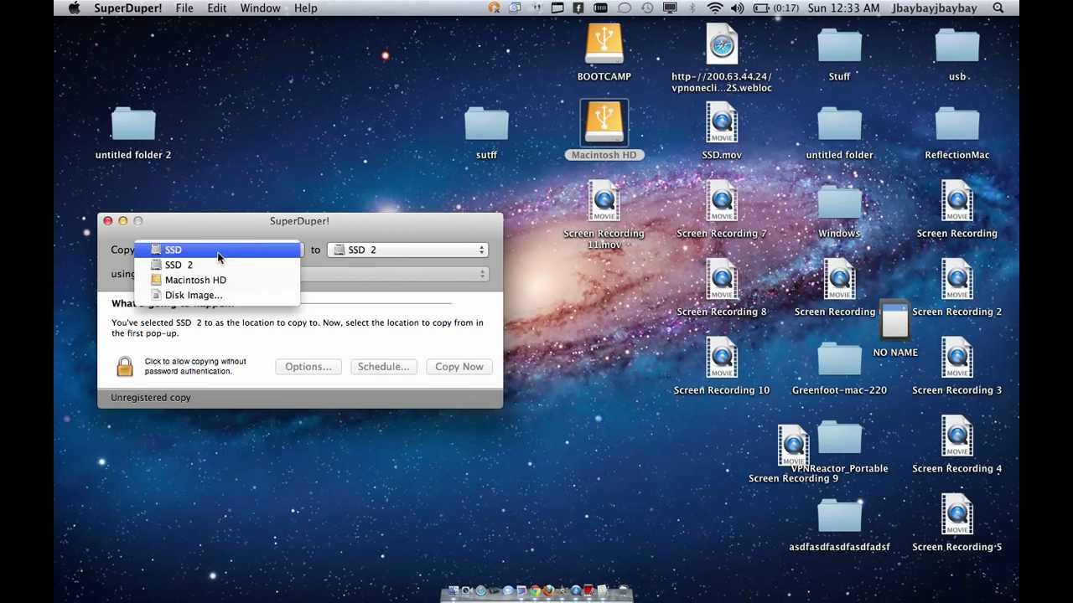This screenshot has height=603, width=1073.
Task: Select the vpnonecli webloc file icon
Action: point(721,44)
